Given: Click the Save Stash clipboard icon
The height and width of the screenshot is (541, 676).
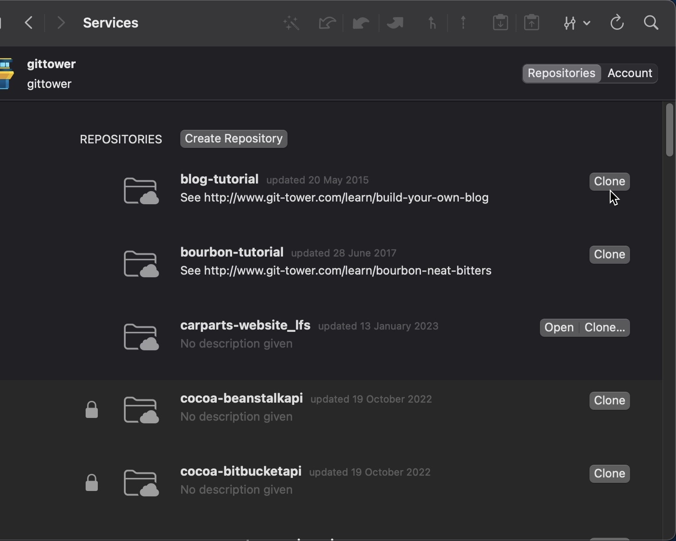Looking at the screenshot, I should (x=500, y=23).
